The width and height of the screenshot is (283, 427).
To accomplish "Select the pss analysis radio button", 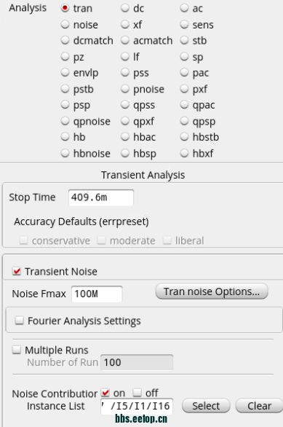I will [125, 73].
